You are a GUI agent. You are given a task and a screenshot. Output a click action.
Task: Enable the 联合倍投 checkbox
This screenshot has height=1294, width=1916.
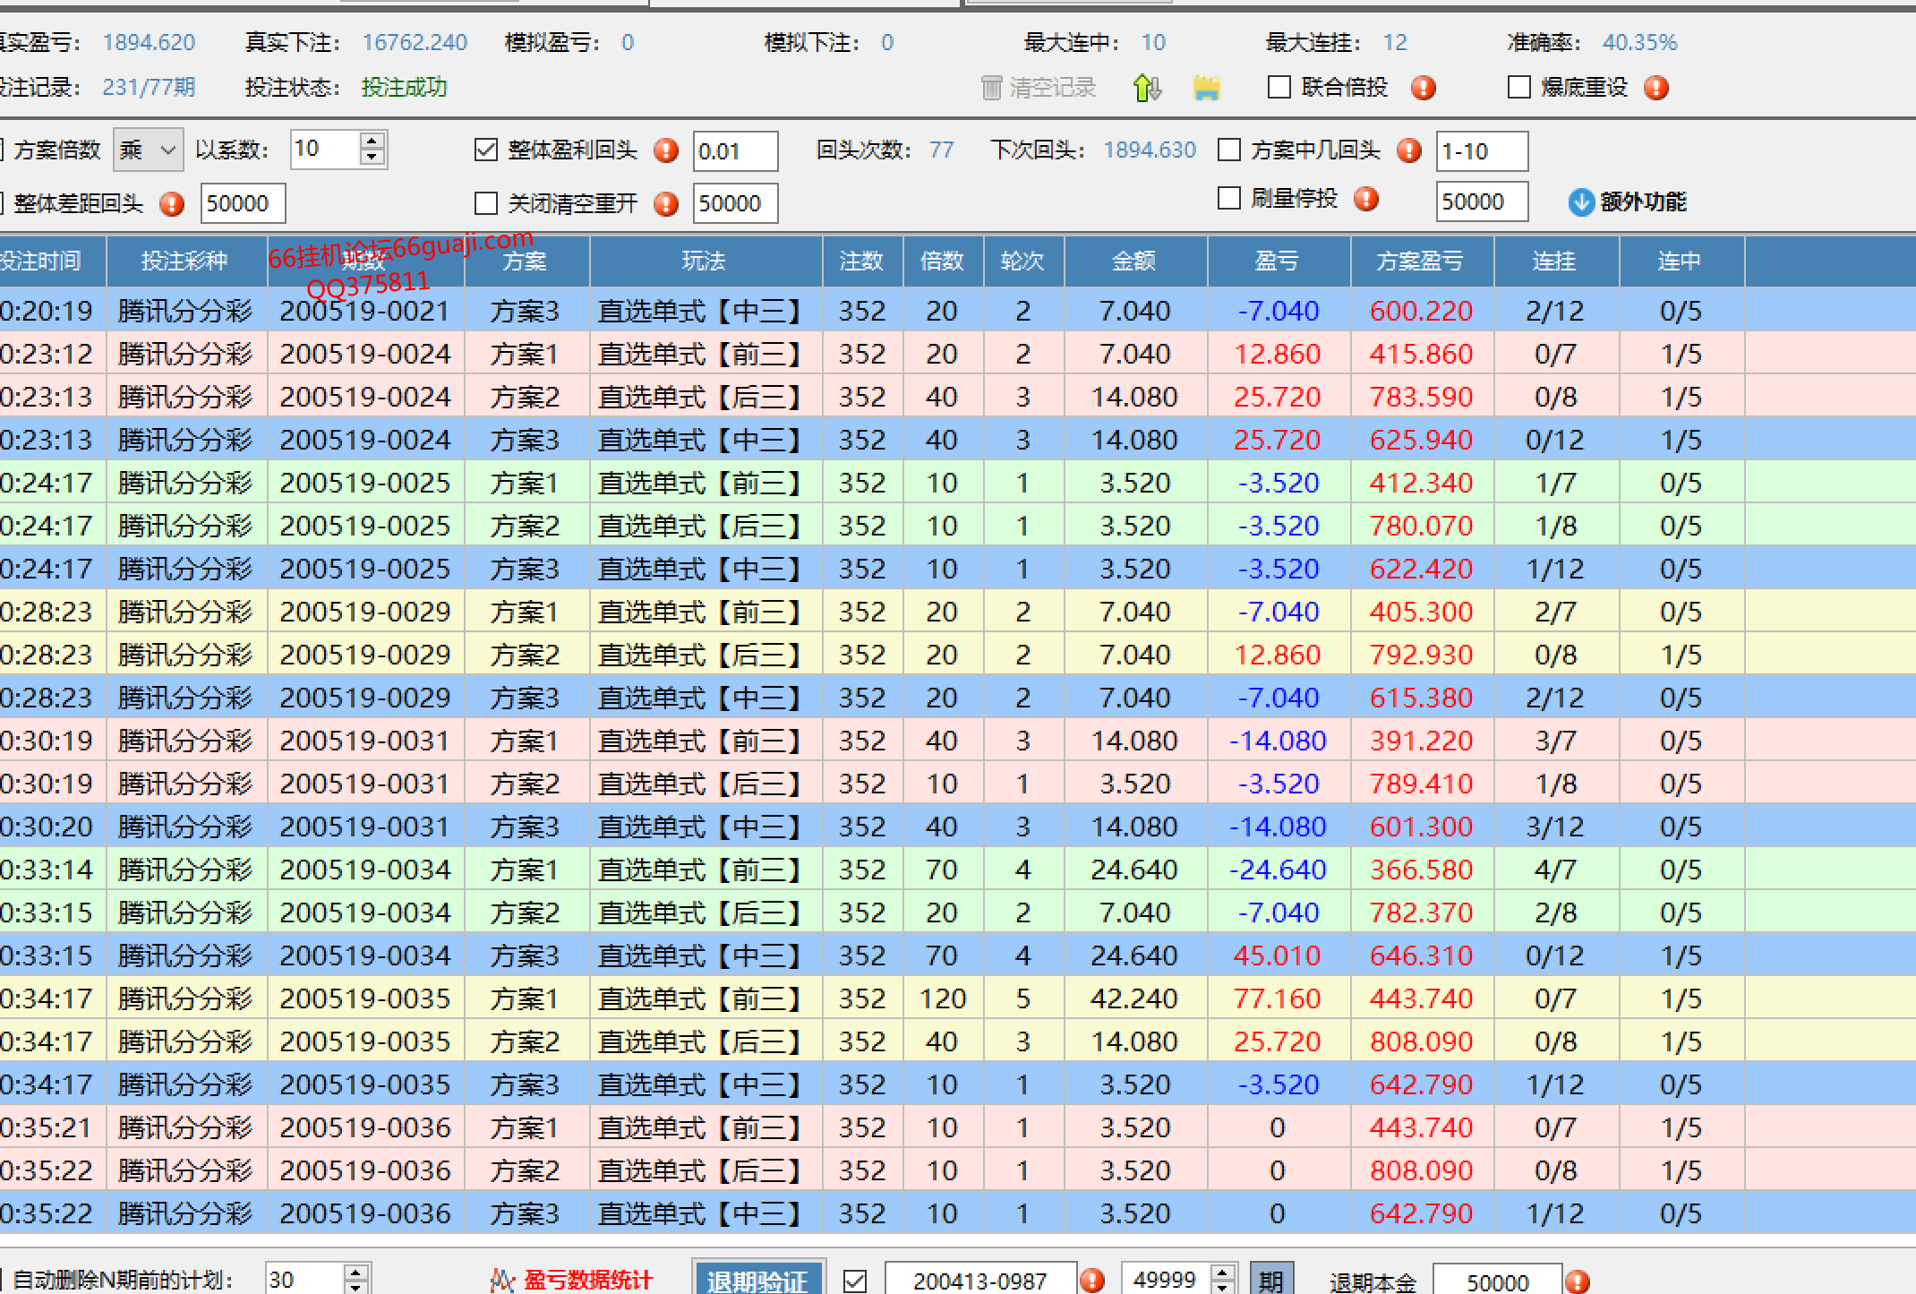pos(1280,87)
